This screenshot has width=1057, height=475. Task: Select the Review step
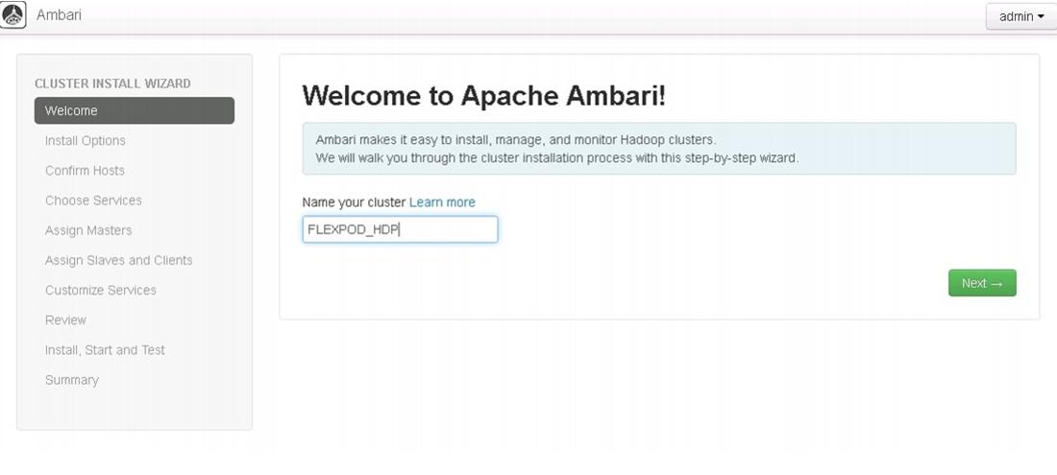(x=65, y=321)
